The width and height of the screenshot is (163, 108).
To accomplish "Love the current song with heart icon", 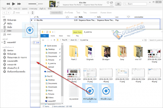I will [108, 2].
